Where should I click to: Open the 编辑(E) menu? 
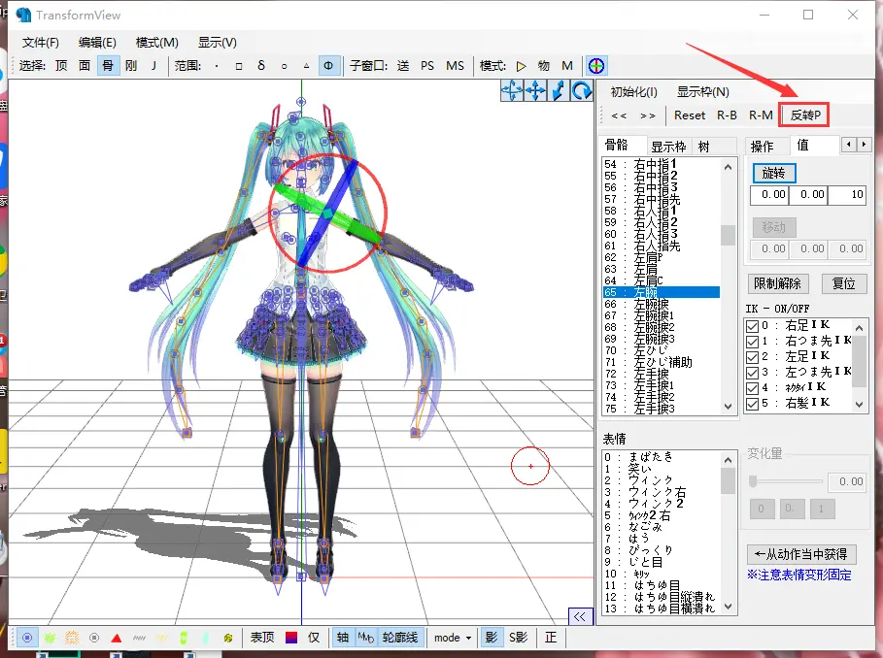(97, 42)
